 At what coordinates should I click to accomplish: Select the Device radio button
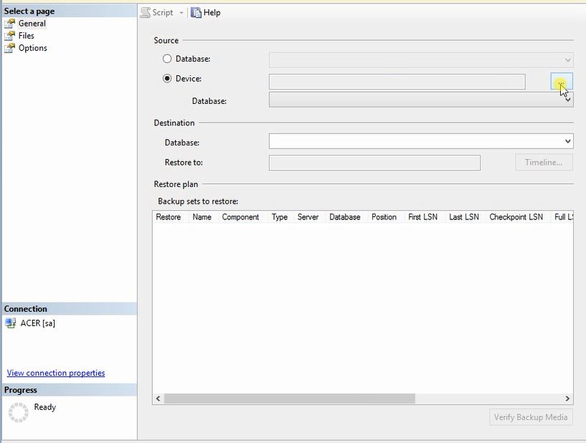coord(167,78)
